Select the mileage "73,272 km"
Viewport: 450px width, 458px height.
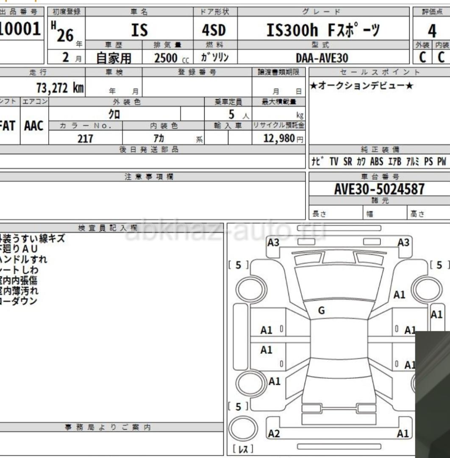(x=60, y=88)
